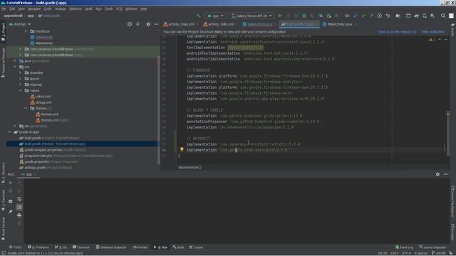Open the Terminal tool window button
Image resolution: width=456 pixels, height=256 pixels.
[x=81, y=247]
